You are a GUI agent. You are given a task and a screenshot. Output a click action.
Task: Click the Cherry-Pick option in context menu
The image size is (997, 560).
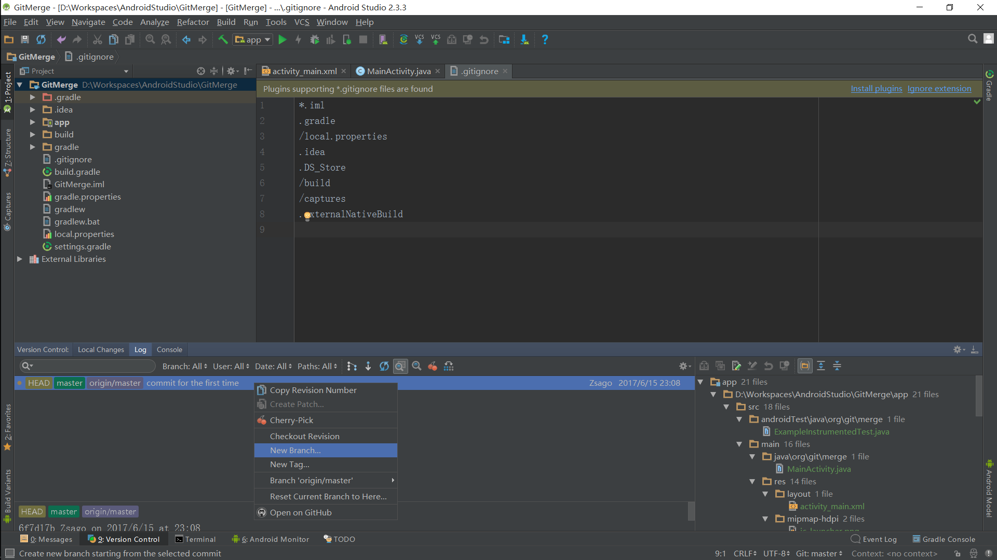pos(292,420)
